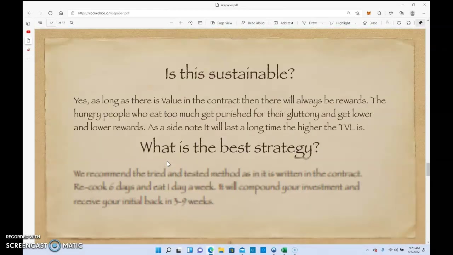
Task: Click the page number field showing 12
Action: 51,23
